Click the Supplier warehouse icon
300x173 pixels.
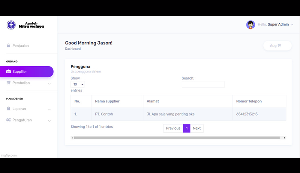9,71
